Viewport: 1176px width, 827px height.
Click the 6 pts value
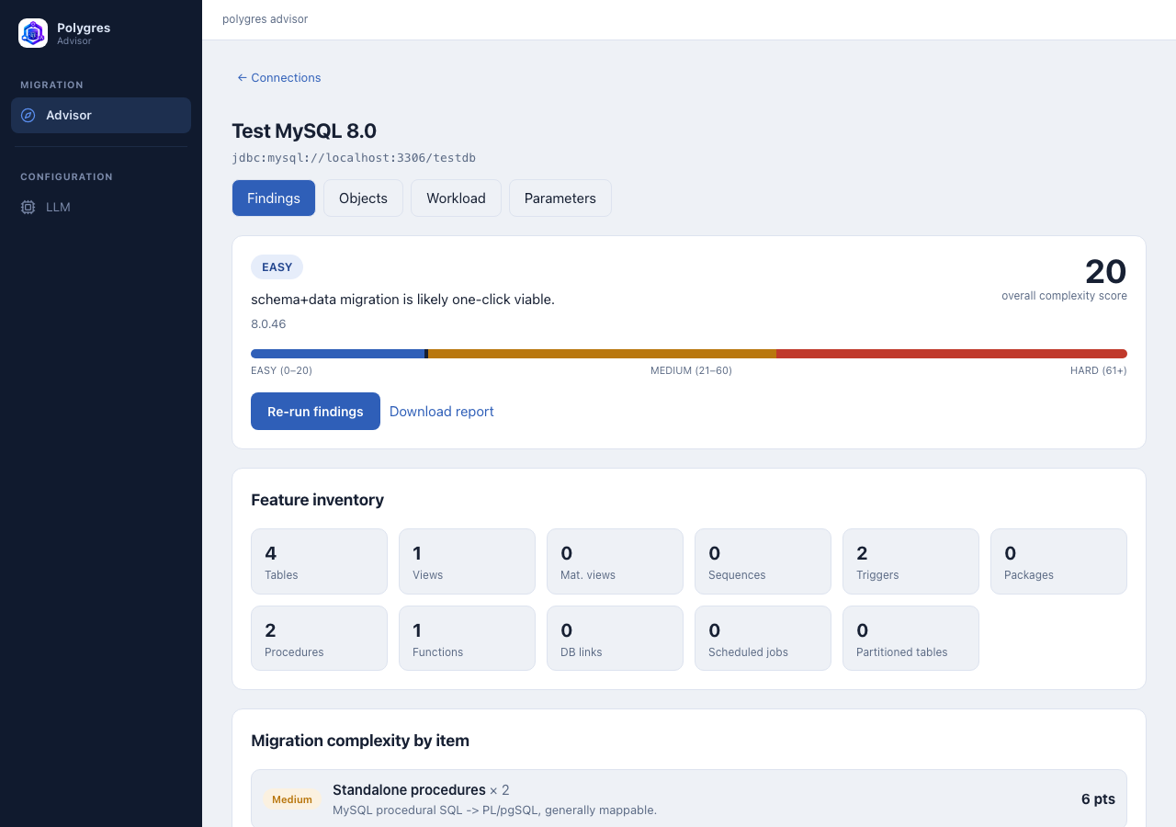pos(1098,799)
